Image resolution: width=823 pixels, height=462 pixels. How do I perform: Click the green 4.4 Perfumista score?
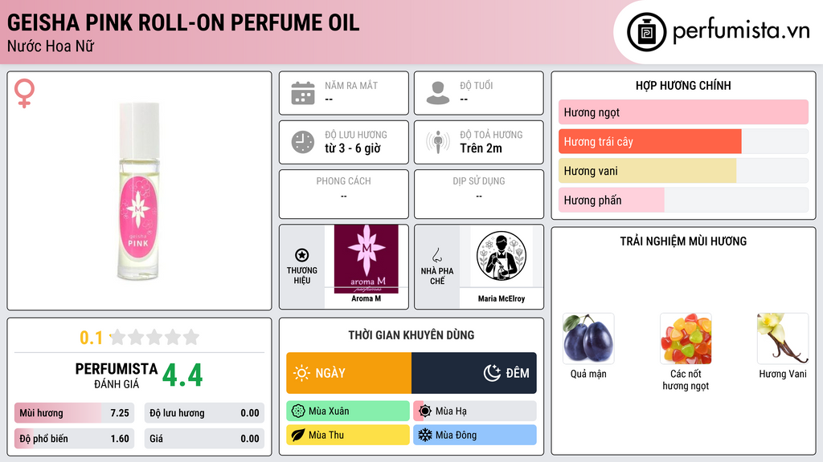pos(182,375)
